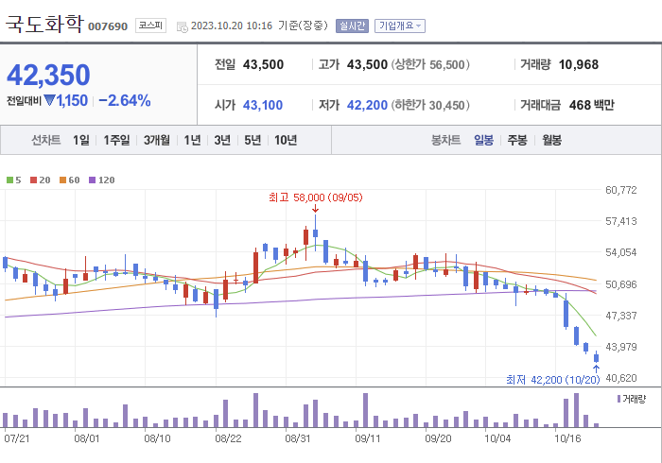Viewport: 662px width, 463px height.
Task: Click the calendar clock icon beside date
Action: 182,27
